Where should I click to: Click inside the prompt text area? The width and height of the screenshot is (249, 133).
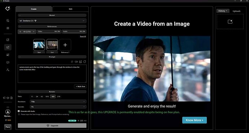[52, 74]
